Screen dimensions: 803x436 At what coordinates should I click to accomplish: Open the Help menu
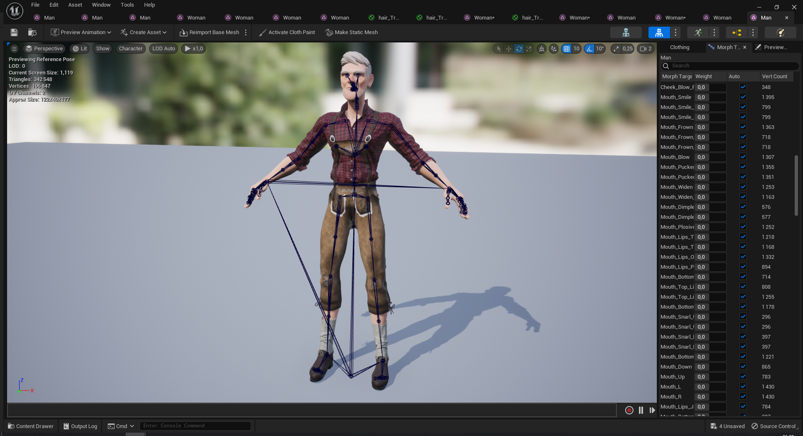149,5
